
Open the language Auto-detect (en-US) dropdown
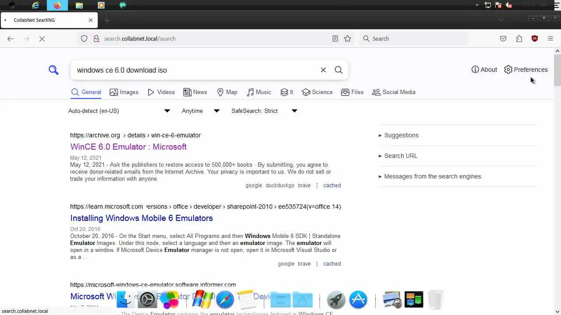click(119, 111)
